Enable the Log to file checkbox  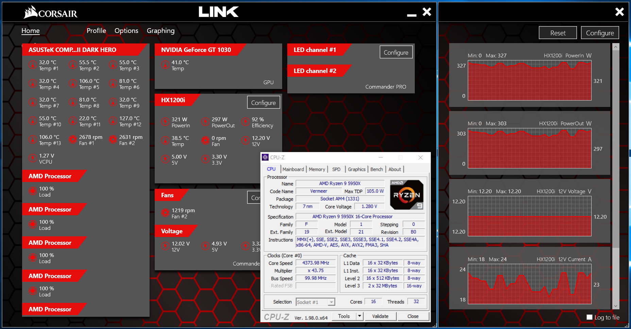point(590,317)
